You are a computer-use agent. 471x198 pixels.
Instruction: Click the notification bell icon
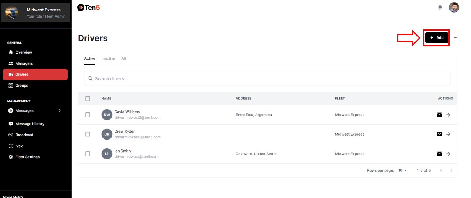pos(440,7)
